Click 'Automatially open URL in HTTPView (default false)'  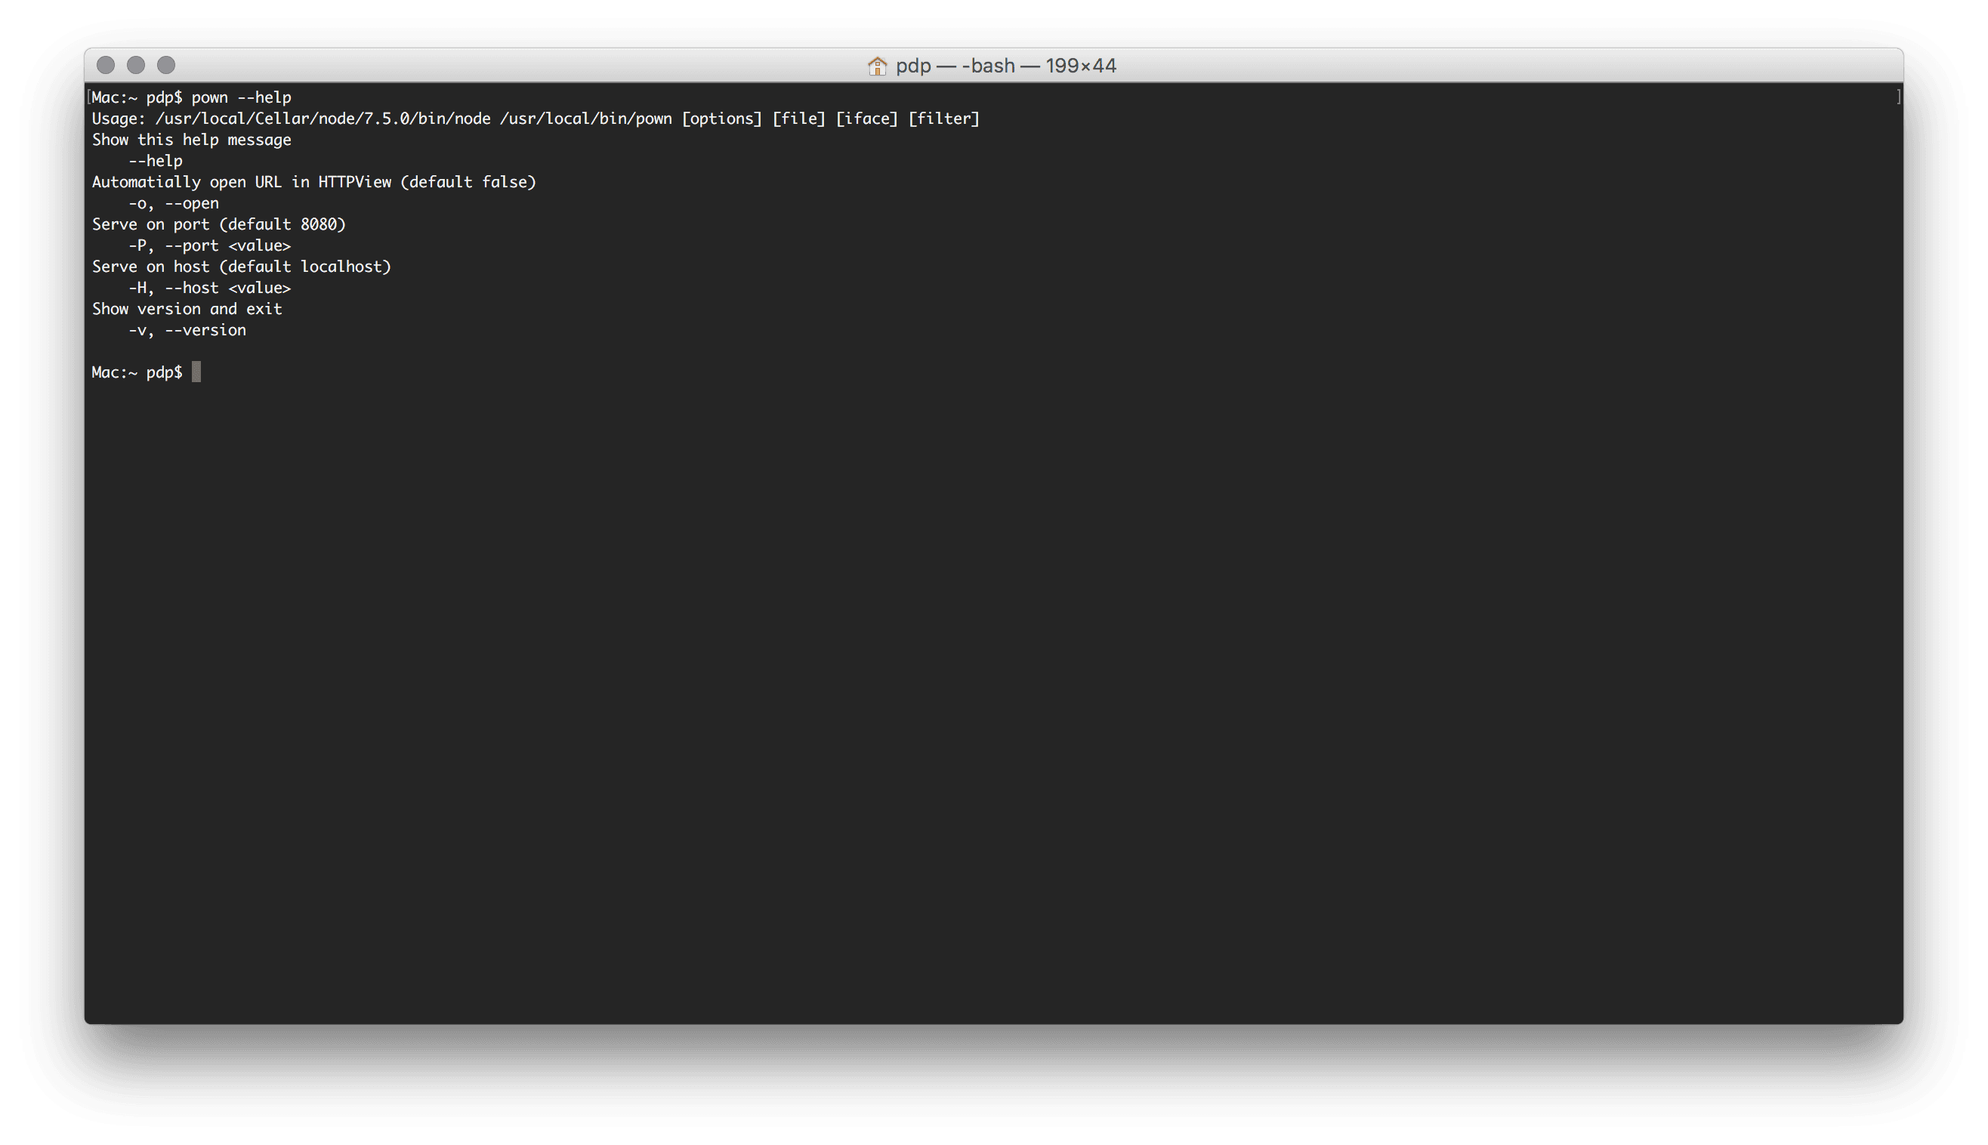point(313,183)
